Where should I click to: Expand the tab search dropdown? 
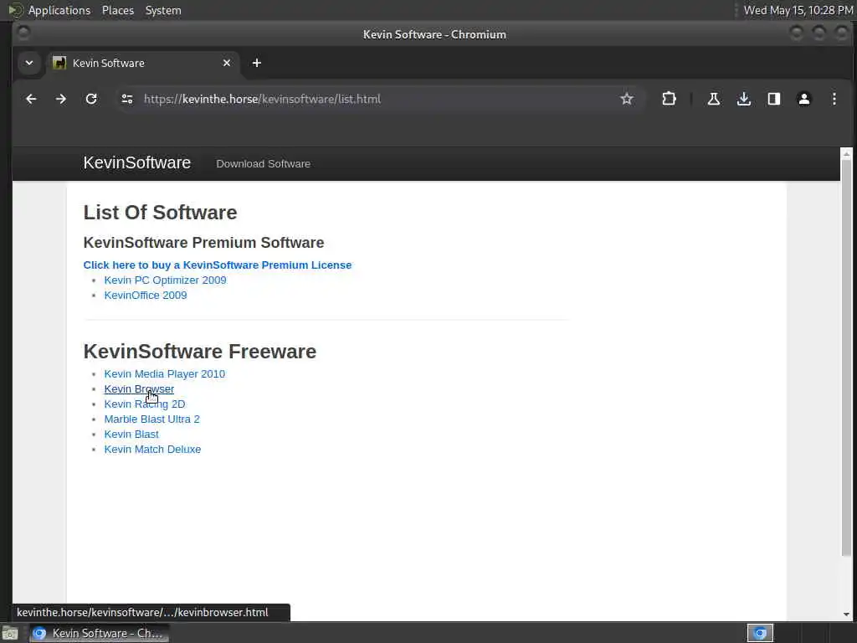[29, 63]
